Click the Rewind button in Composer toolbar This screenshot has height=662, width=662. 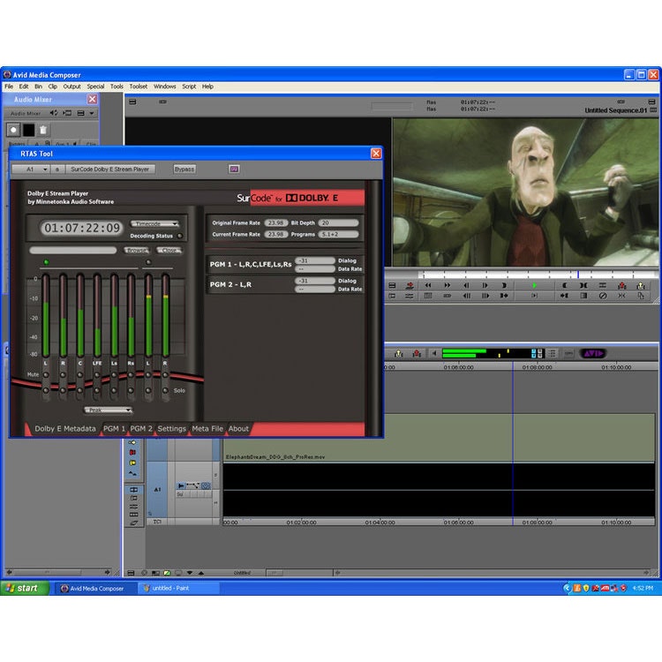[428, 286]
